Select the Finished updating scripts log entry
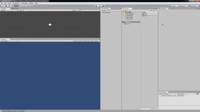Image resolution: width=200 pixels, height=112 pixels. [179, 96]
